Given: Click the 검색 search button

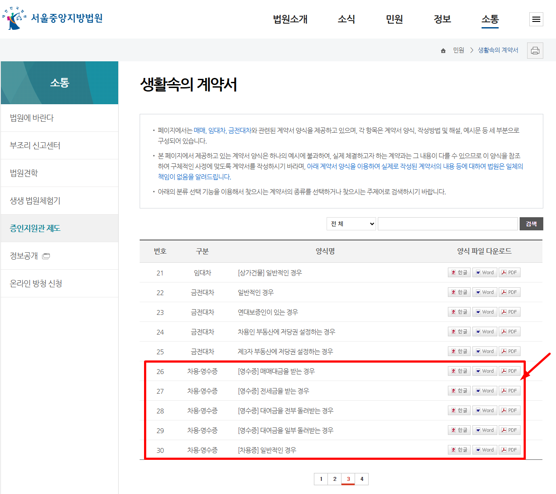Looking at the screenshot, I should [531, 223].
